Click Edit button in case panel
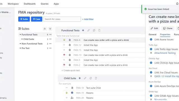The height and width of the screenshot is (101, 179). pyautogui.click(x=154, y=28)
